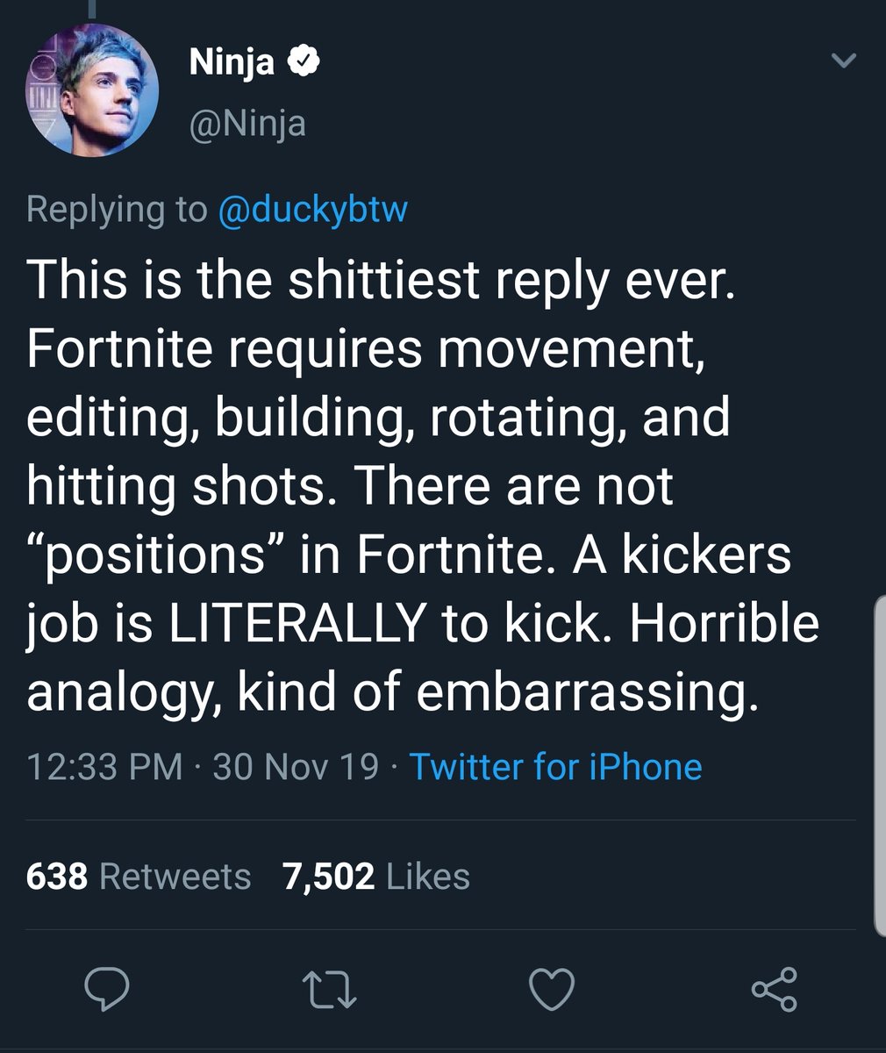View the 7,502 Likes list
Screen dimensions: 886x1053
pyautogui.click(x=375, y=876)
